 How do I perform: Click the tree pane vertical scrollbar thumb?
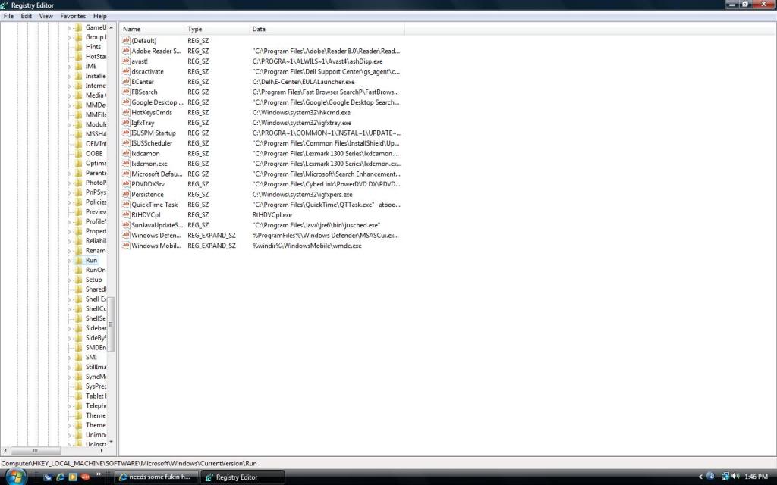click(x=111, y=324)
